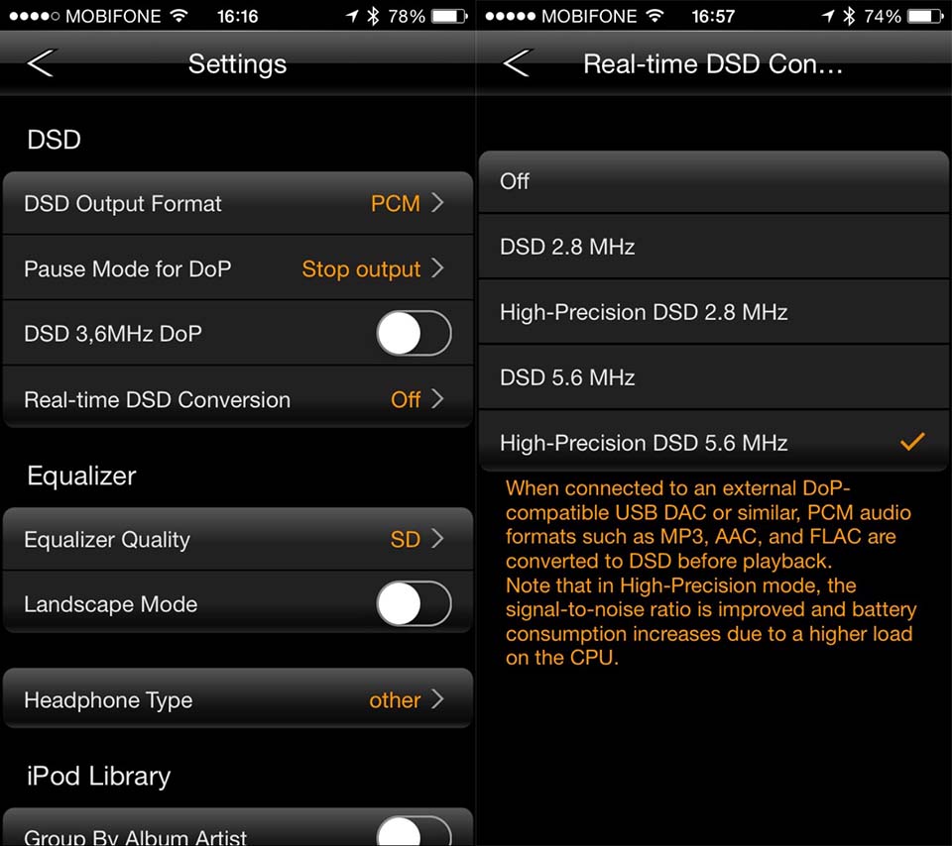Open the Equalizer Quality setting
The width and height of the screenshot is (952, 846).
pyautogui.click(x=238, y=539)
